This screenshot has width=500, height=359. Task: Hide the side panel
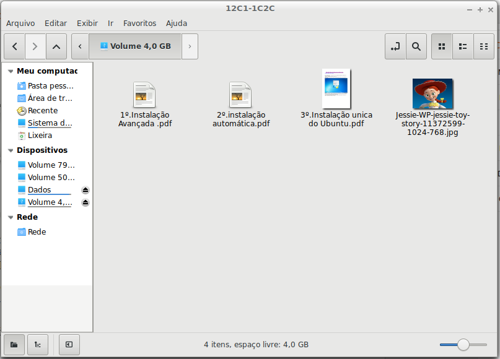69,344
